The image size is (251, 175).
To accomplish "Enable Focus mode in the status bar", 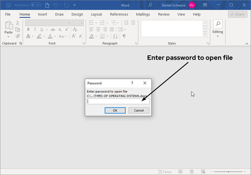I will pos(165,171).
